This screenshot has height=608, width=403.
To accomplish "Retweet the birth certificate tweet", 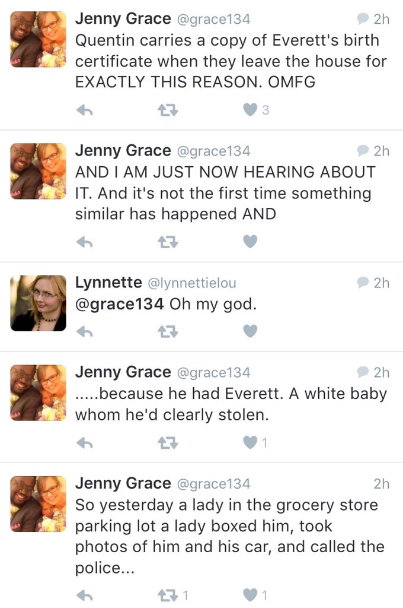I will 168,110.
